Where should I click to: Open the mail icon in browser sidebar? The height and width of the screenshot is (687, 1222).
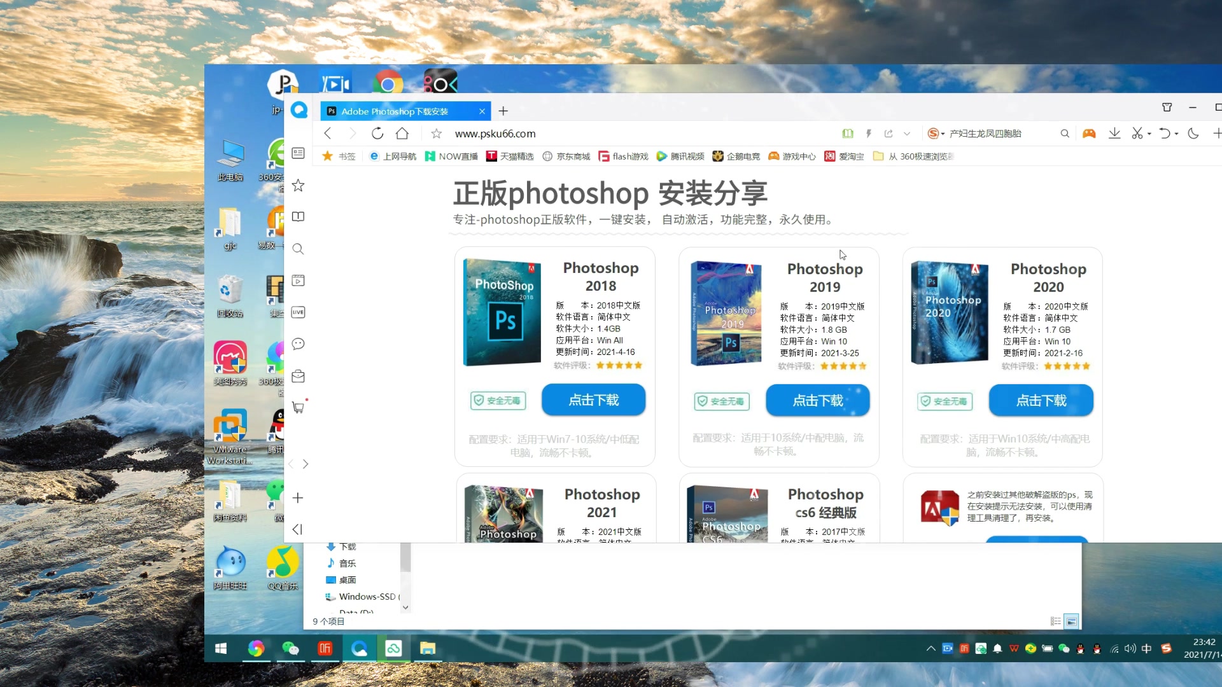(x=298, y=376)
